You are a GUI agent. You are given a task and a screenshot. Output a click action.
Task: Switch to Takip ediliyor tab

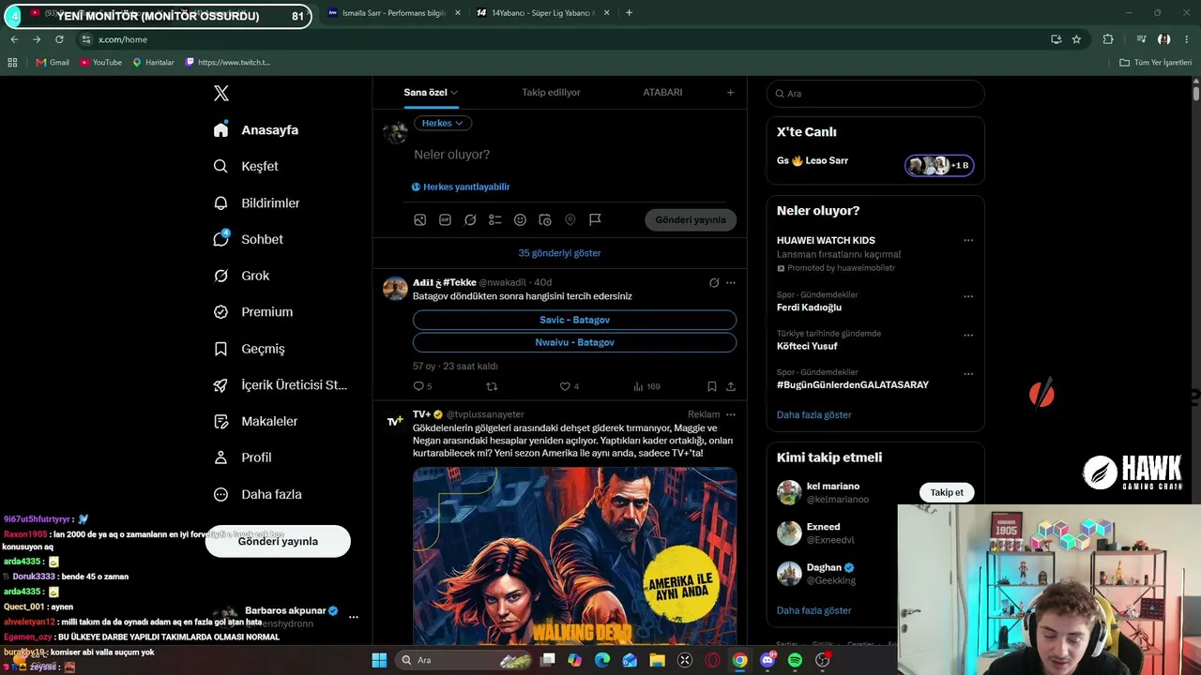pyautogui.click(x=551, y=92)
